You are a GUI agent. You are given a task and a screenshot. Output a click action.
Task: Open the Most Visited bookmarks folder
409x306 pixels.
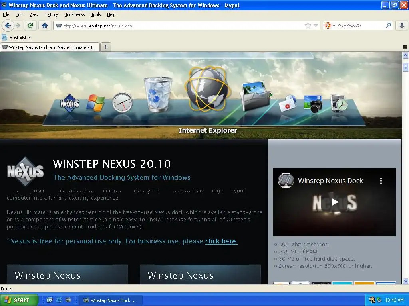pos(17,38)
